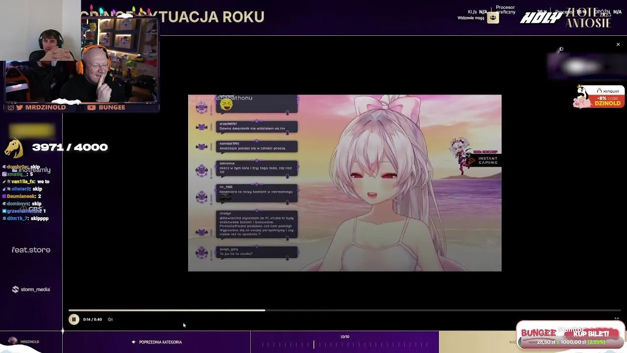The height and width of the screenshot is (353, 627).
Task: Click the 'Zlote Antosie' title logo
Action: [x=588, y=18]
